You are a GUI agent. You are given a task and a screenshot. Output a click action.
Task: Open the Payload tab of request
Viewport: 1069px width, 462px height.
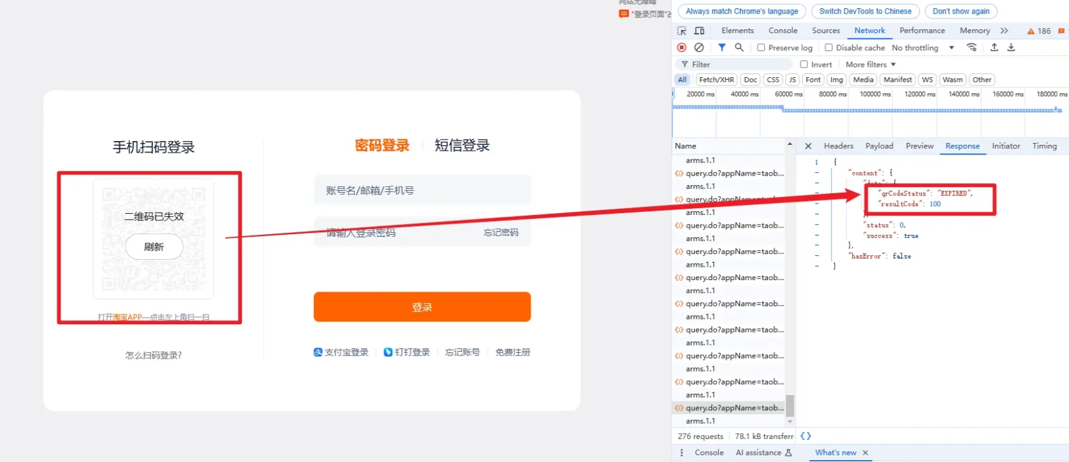point(879,146)
